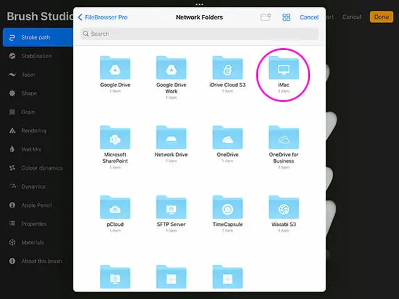The width and height of the screenshot is (399, 299).
Task: Click Cancel in Brush Studio header
Action: pyautogui.click(x=351, y=17)
